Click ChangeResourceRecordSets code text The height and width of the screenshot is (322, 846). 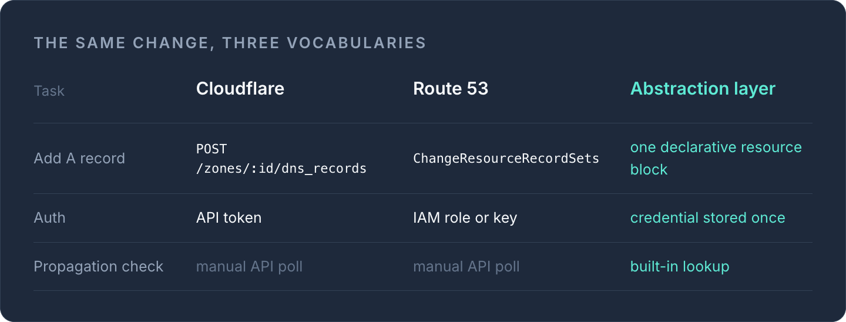pyautogui.click(x=506, y=158)
